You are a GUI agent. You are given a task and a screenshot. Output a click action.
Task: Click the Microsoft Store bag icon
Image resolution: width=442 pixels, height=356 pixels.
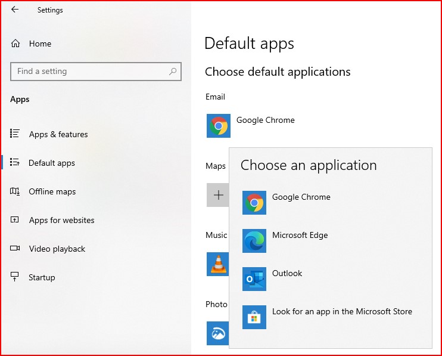pos(254,317)
